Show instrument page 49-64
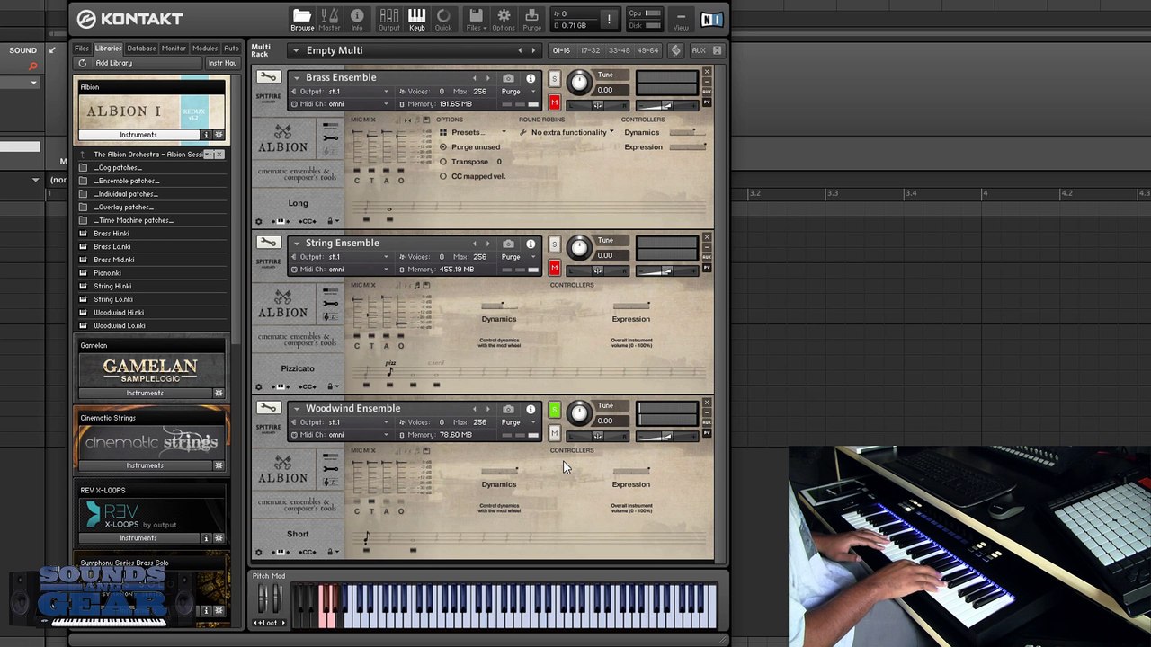Viewport: 1151px width, 647px height. coord(647,50)
